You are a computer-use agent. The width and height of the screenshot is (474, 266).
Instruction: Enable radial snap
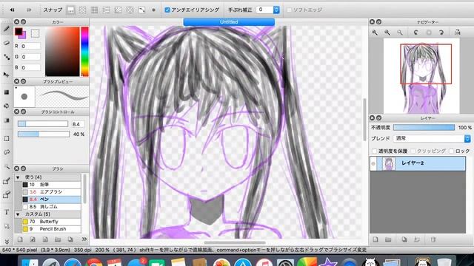118,10
